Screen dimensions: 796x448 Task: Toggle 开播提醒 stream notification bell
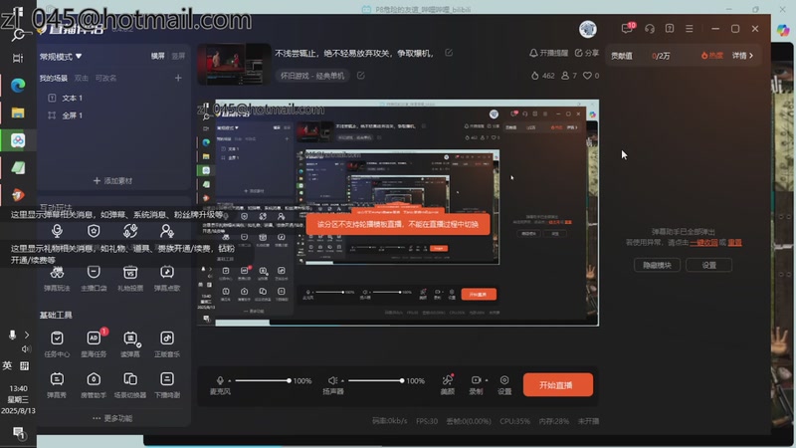tap(549, 53)
